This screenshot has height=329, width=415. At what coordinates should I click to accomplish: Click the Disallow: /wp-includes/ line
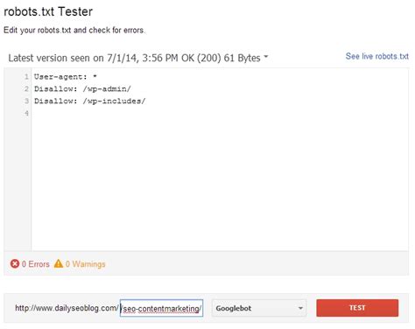[x=90, y=101]
